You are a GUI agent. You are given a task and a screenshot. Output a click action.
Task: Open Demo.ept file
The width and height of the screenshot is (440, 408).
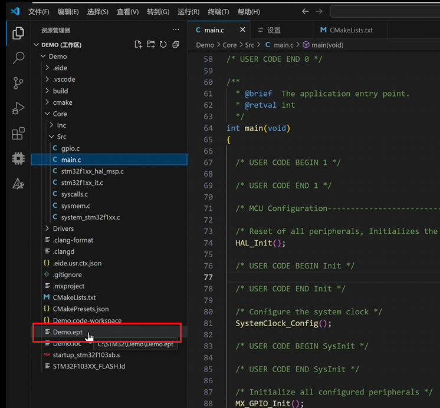click(68, 332)
